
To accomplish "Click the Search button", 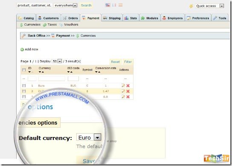I will (x=86, y=6).
